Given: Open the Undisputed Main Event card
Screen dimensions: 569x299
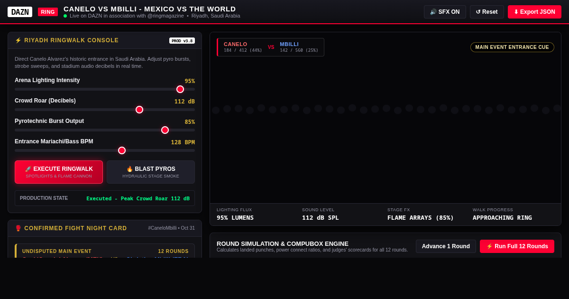Looking at the screenshot, I should [x=105, y=251].
